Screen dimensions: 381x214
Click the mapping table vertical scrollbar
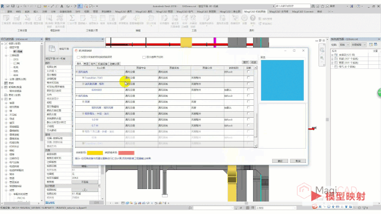tap(255, 107)
